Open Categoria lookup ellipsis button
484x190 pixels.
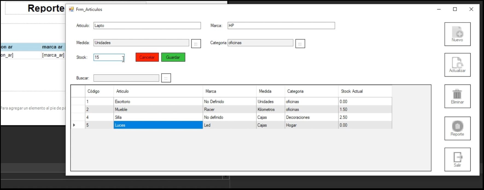point(300,44)
